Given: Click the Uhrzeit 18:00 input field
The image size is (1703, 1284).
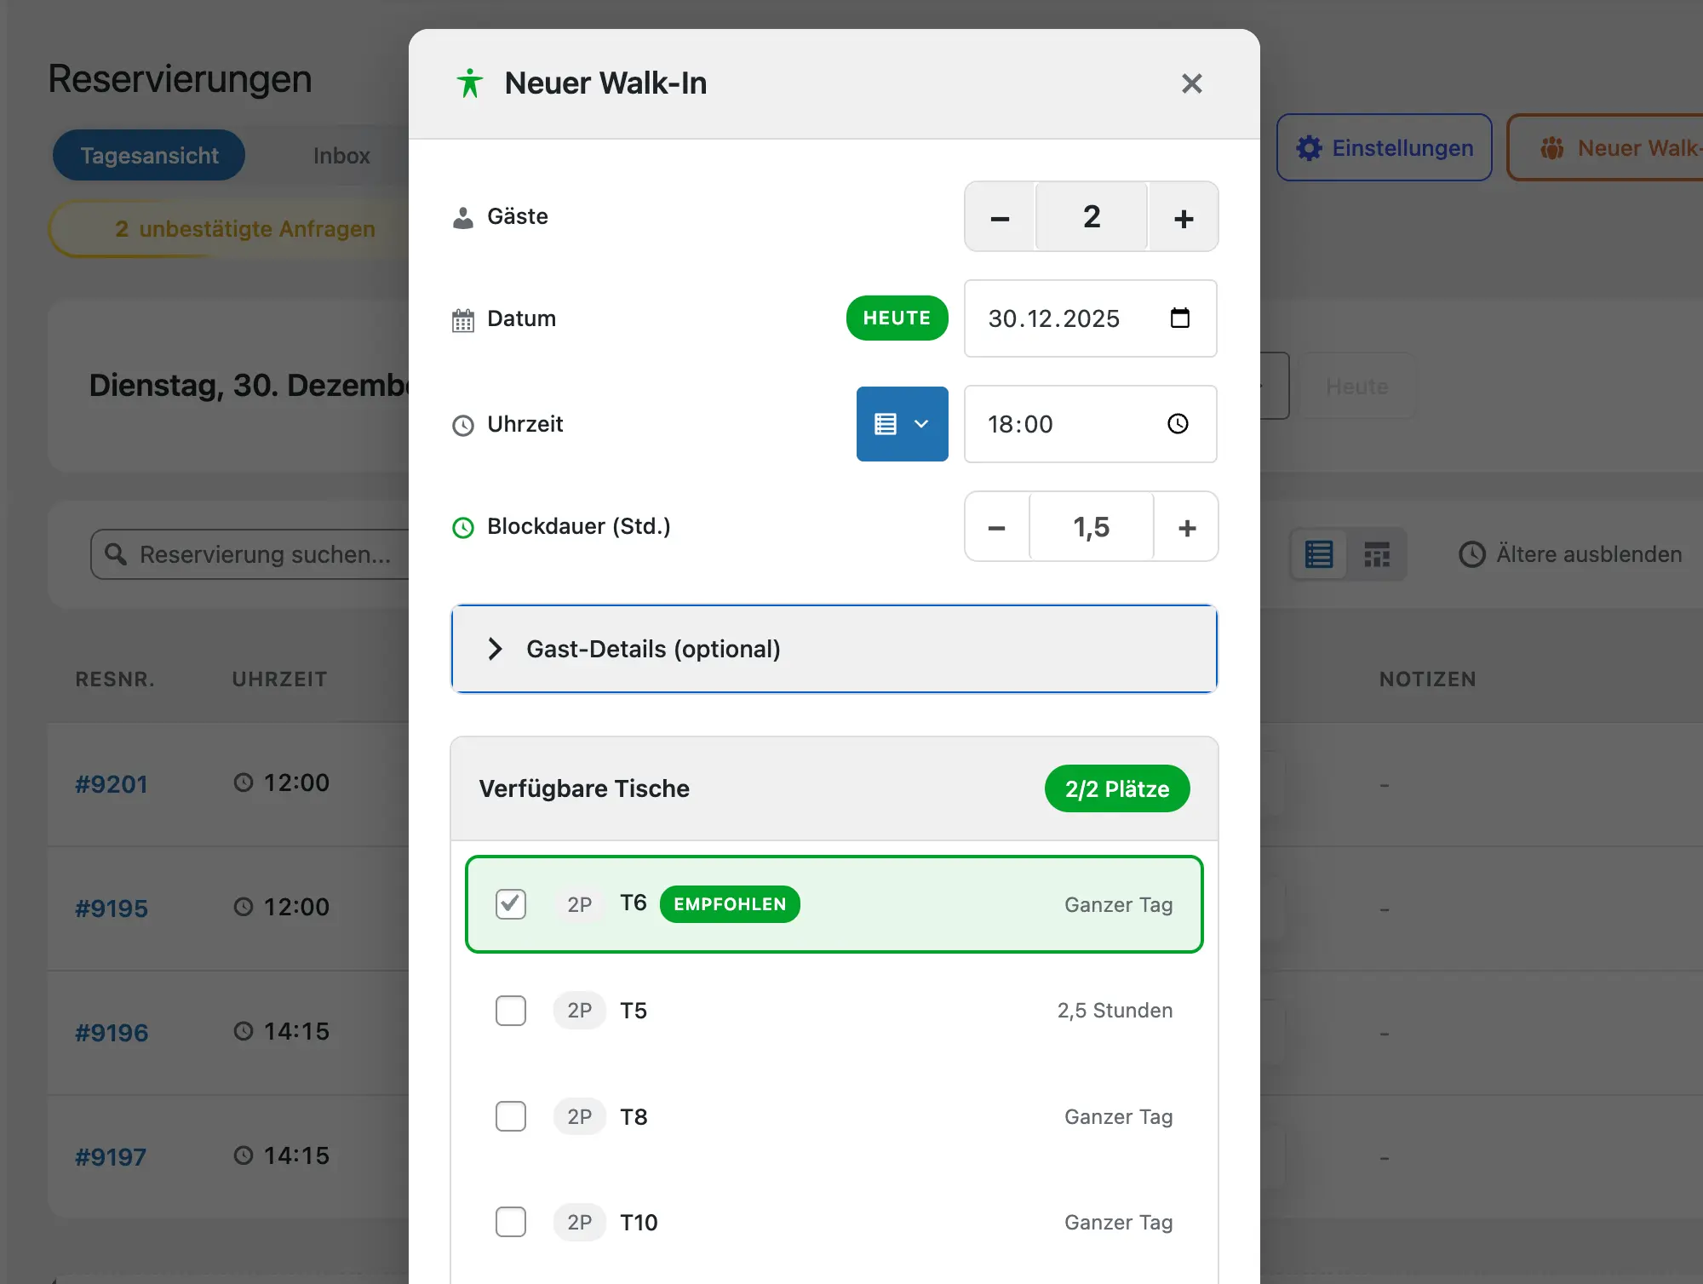Looking at the screenshot, I should pos(1064,424).
